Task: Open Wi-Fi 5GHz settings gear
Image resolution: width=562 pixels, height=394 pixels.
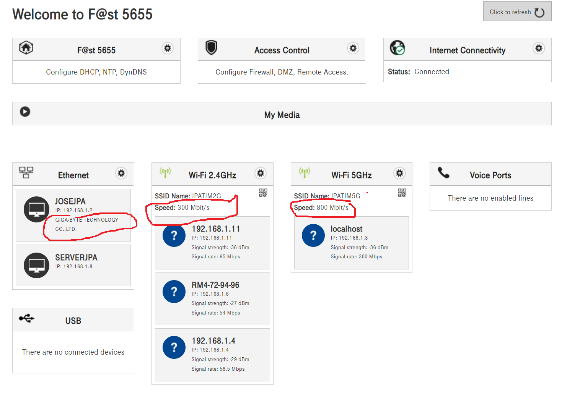Action: [x=399, y=173]
